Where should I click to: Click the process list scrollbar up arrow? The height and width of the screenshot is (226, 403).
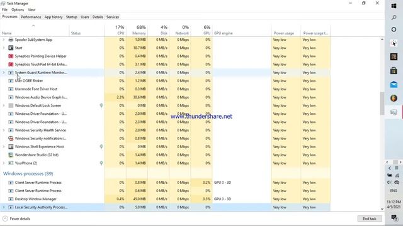pos(382,40)
